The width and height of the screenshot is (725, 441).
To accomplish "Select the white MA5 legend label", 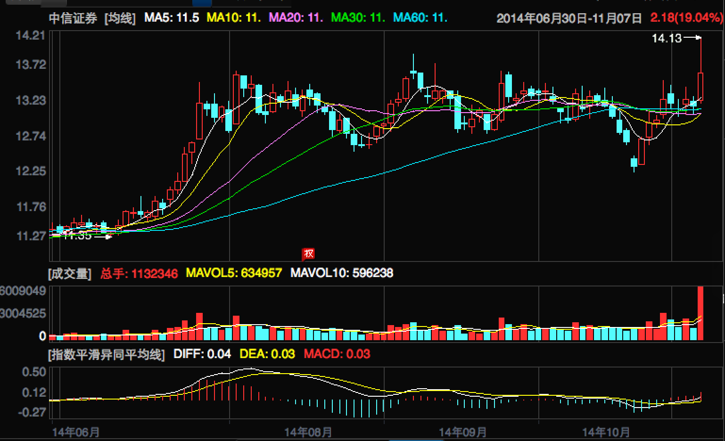I will pos(172,18).
